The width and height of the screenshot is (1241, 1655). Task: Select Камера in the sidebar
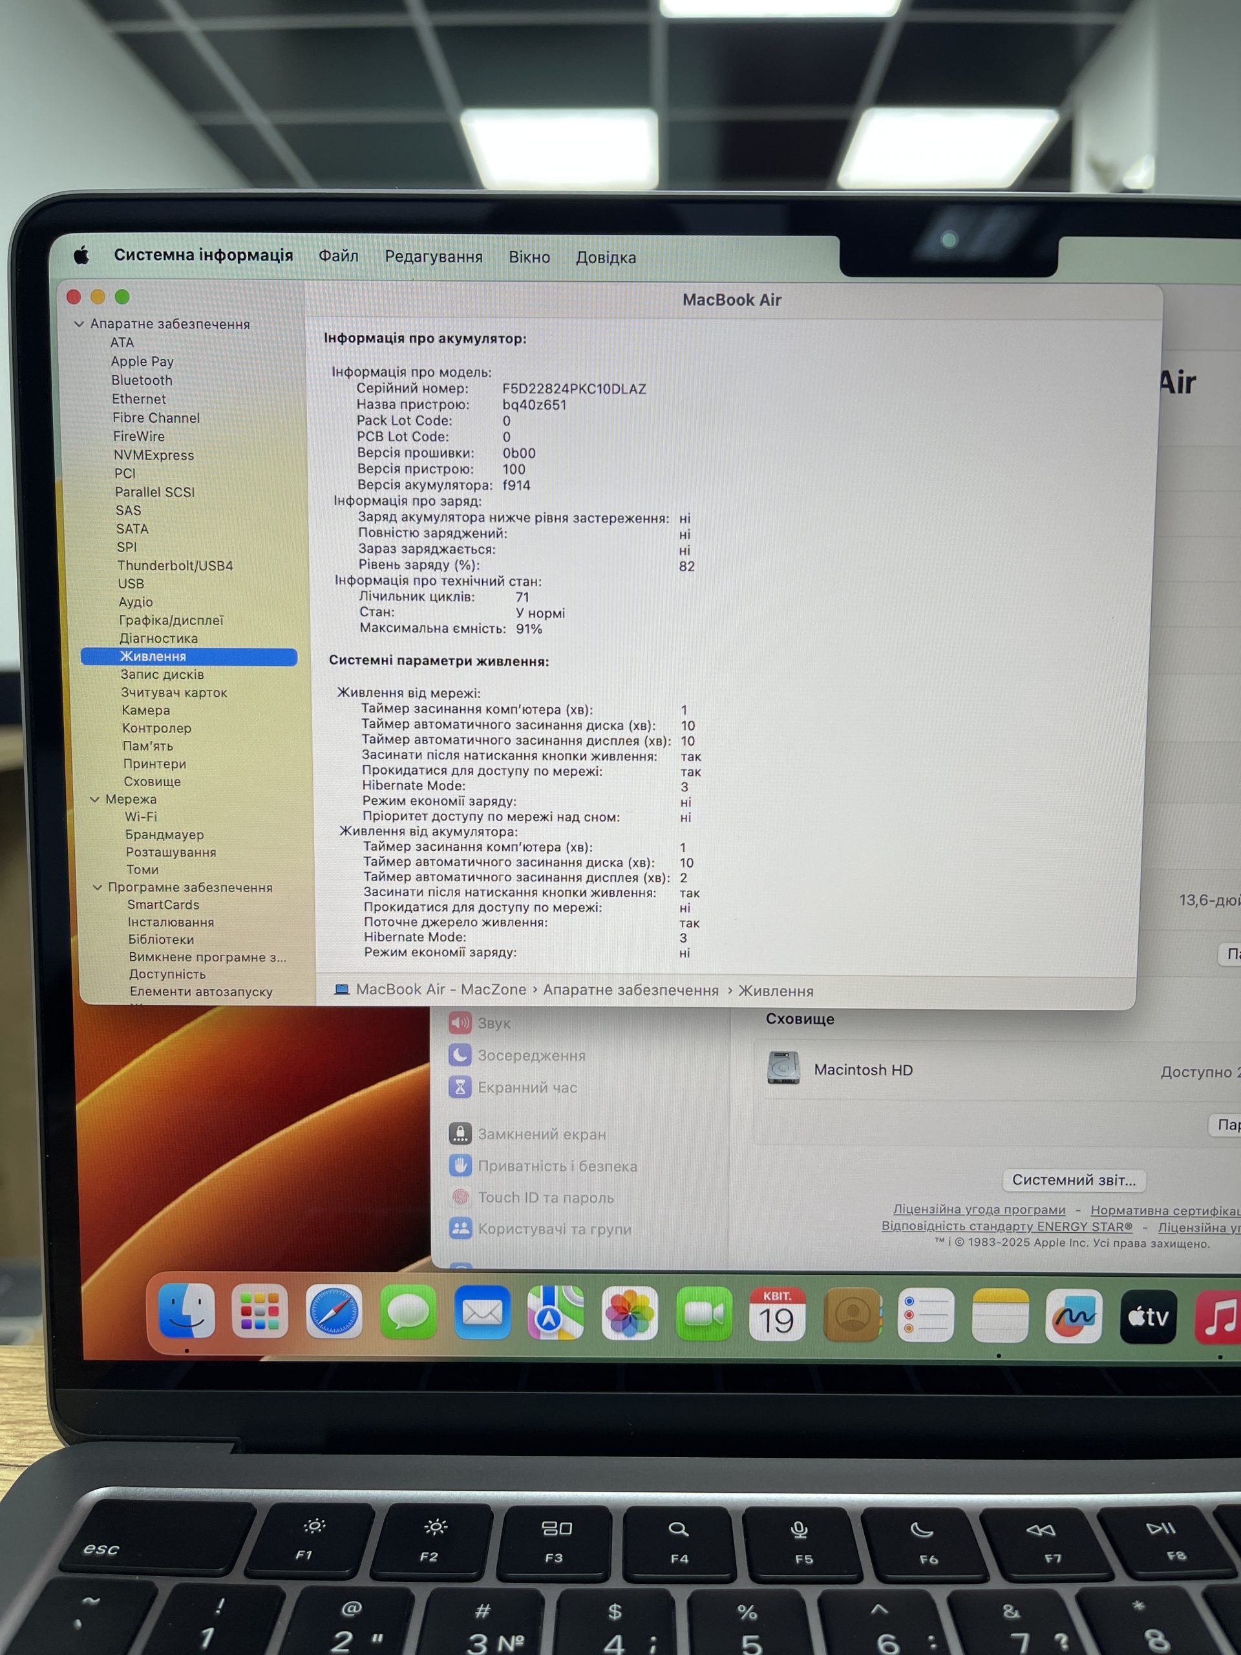(x=146, y=710)
